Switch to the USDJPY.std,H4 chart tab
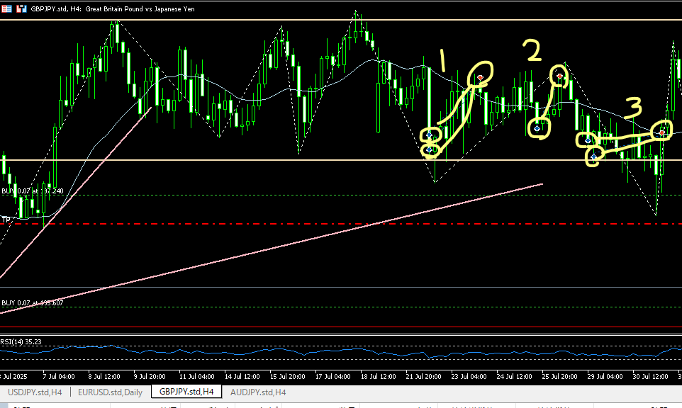The width and height of the screenshot is (682, 408). coord(35,392)
